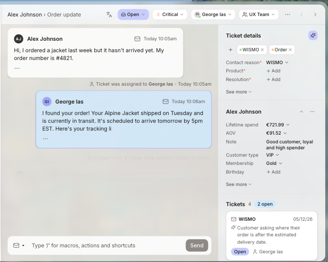This screenshot has width=328, height=262.
Task: Click the sparkle summary icon on WISMO card
Action: tap(233, 227)
